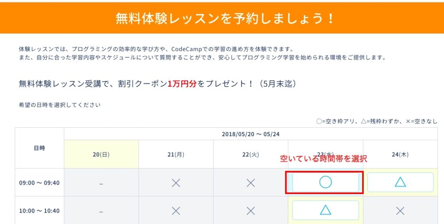
Task: Select the 22(火) column header
Action: (x=251, y=155)
